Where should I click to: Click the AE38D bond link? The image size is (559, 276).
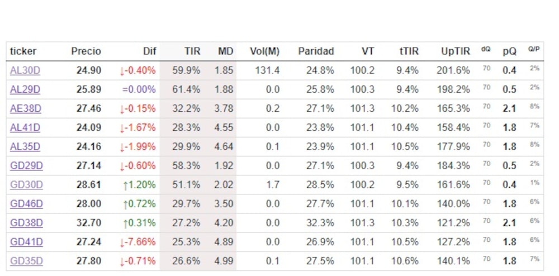coord(25,108)
